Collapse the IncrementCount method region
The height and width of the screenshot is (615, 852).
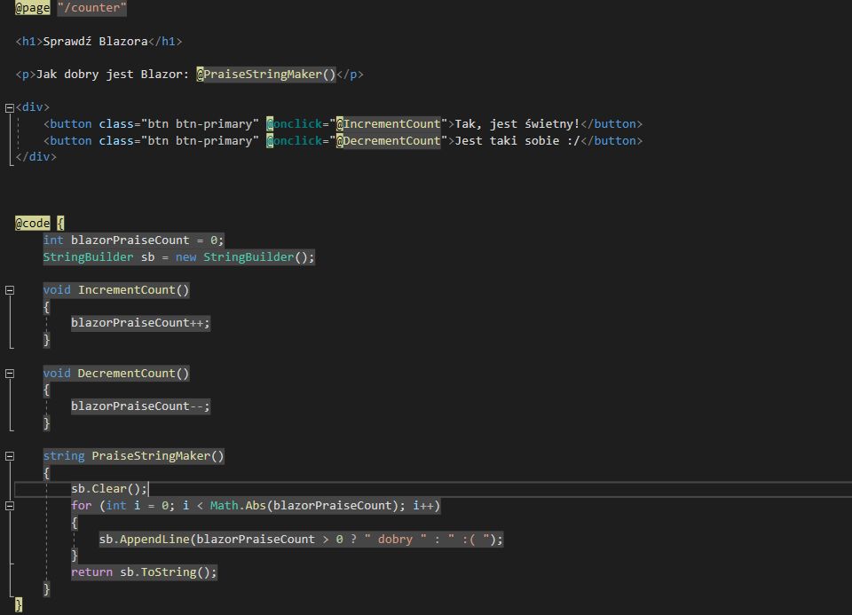coord(9,290)
